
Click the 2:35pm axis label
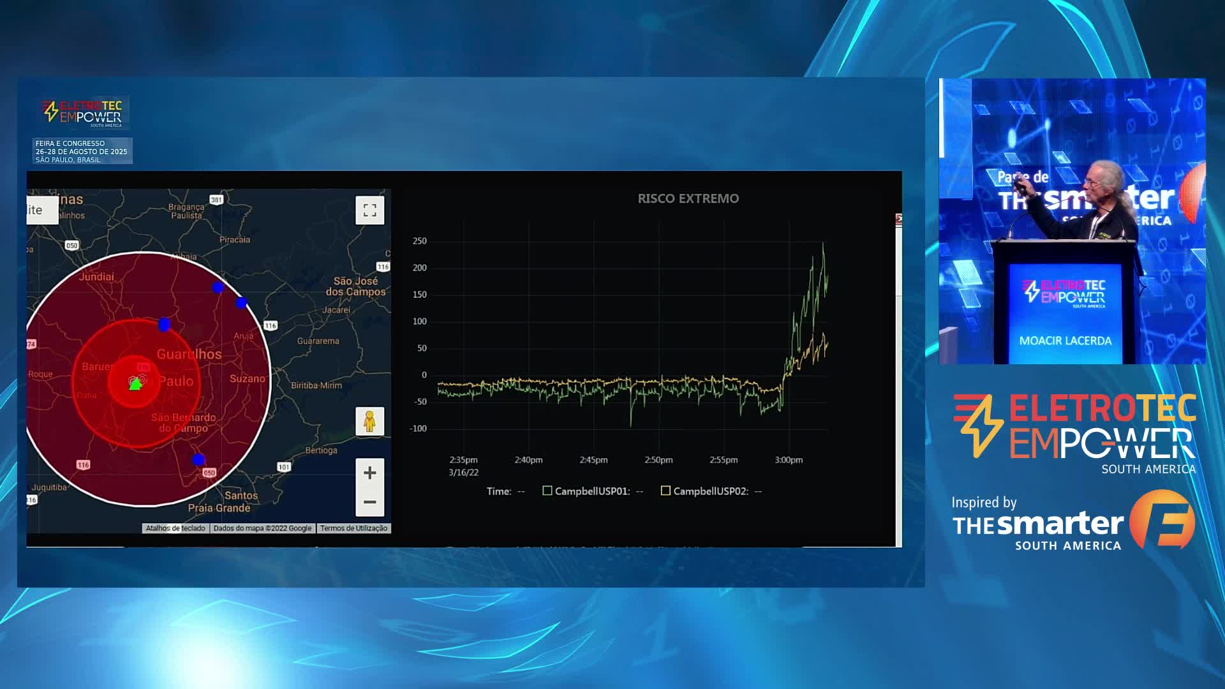[463, 459]
